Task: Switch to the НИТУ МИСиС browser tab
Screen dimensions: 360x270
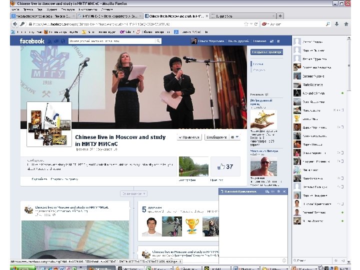Action: [109, 16]
